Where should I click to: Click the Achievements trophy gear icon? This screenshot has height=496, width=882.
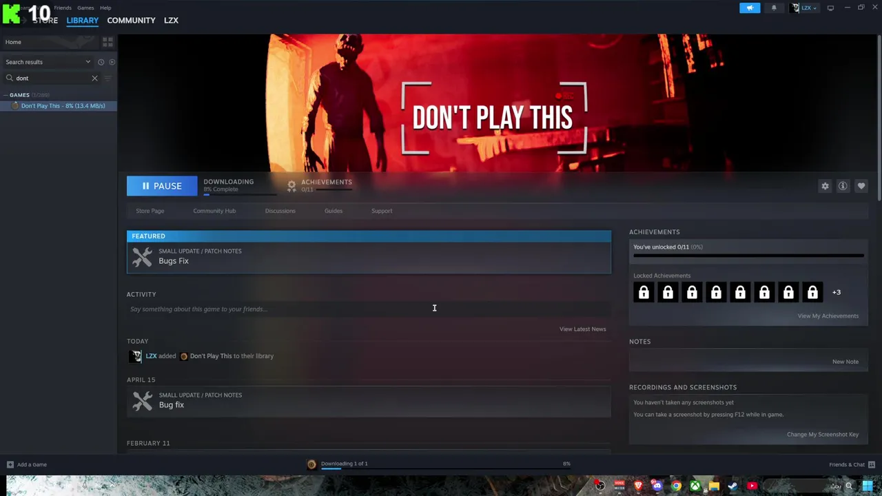click(x=291, y=185)
